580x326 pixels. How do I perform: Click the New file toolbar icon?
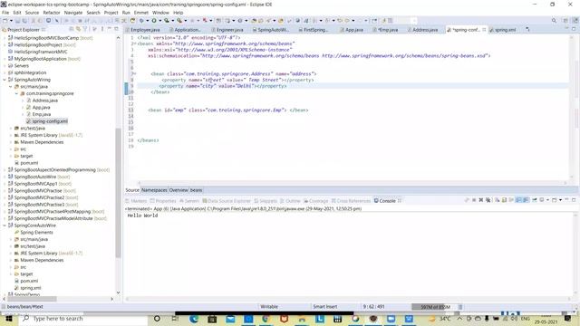(5, 21)
